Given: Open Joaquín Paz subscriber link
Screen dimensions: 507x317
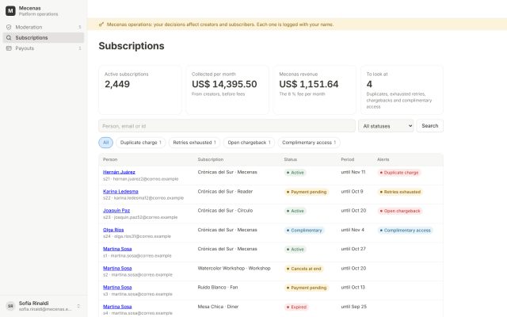Looking at the screenshot, I should (x=116, y=211).
